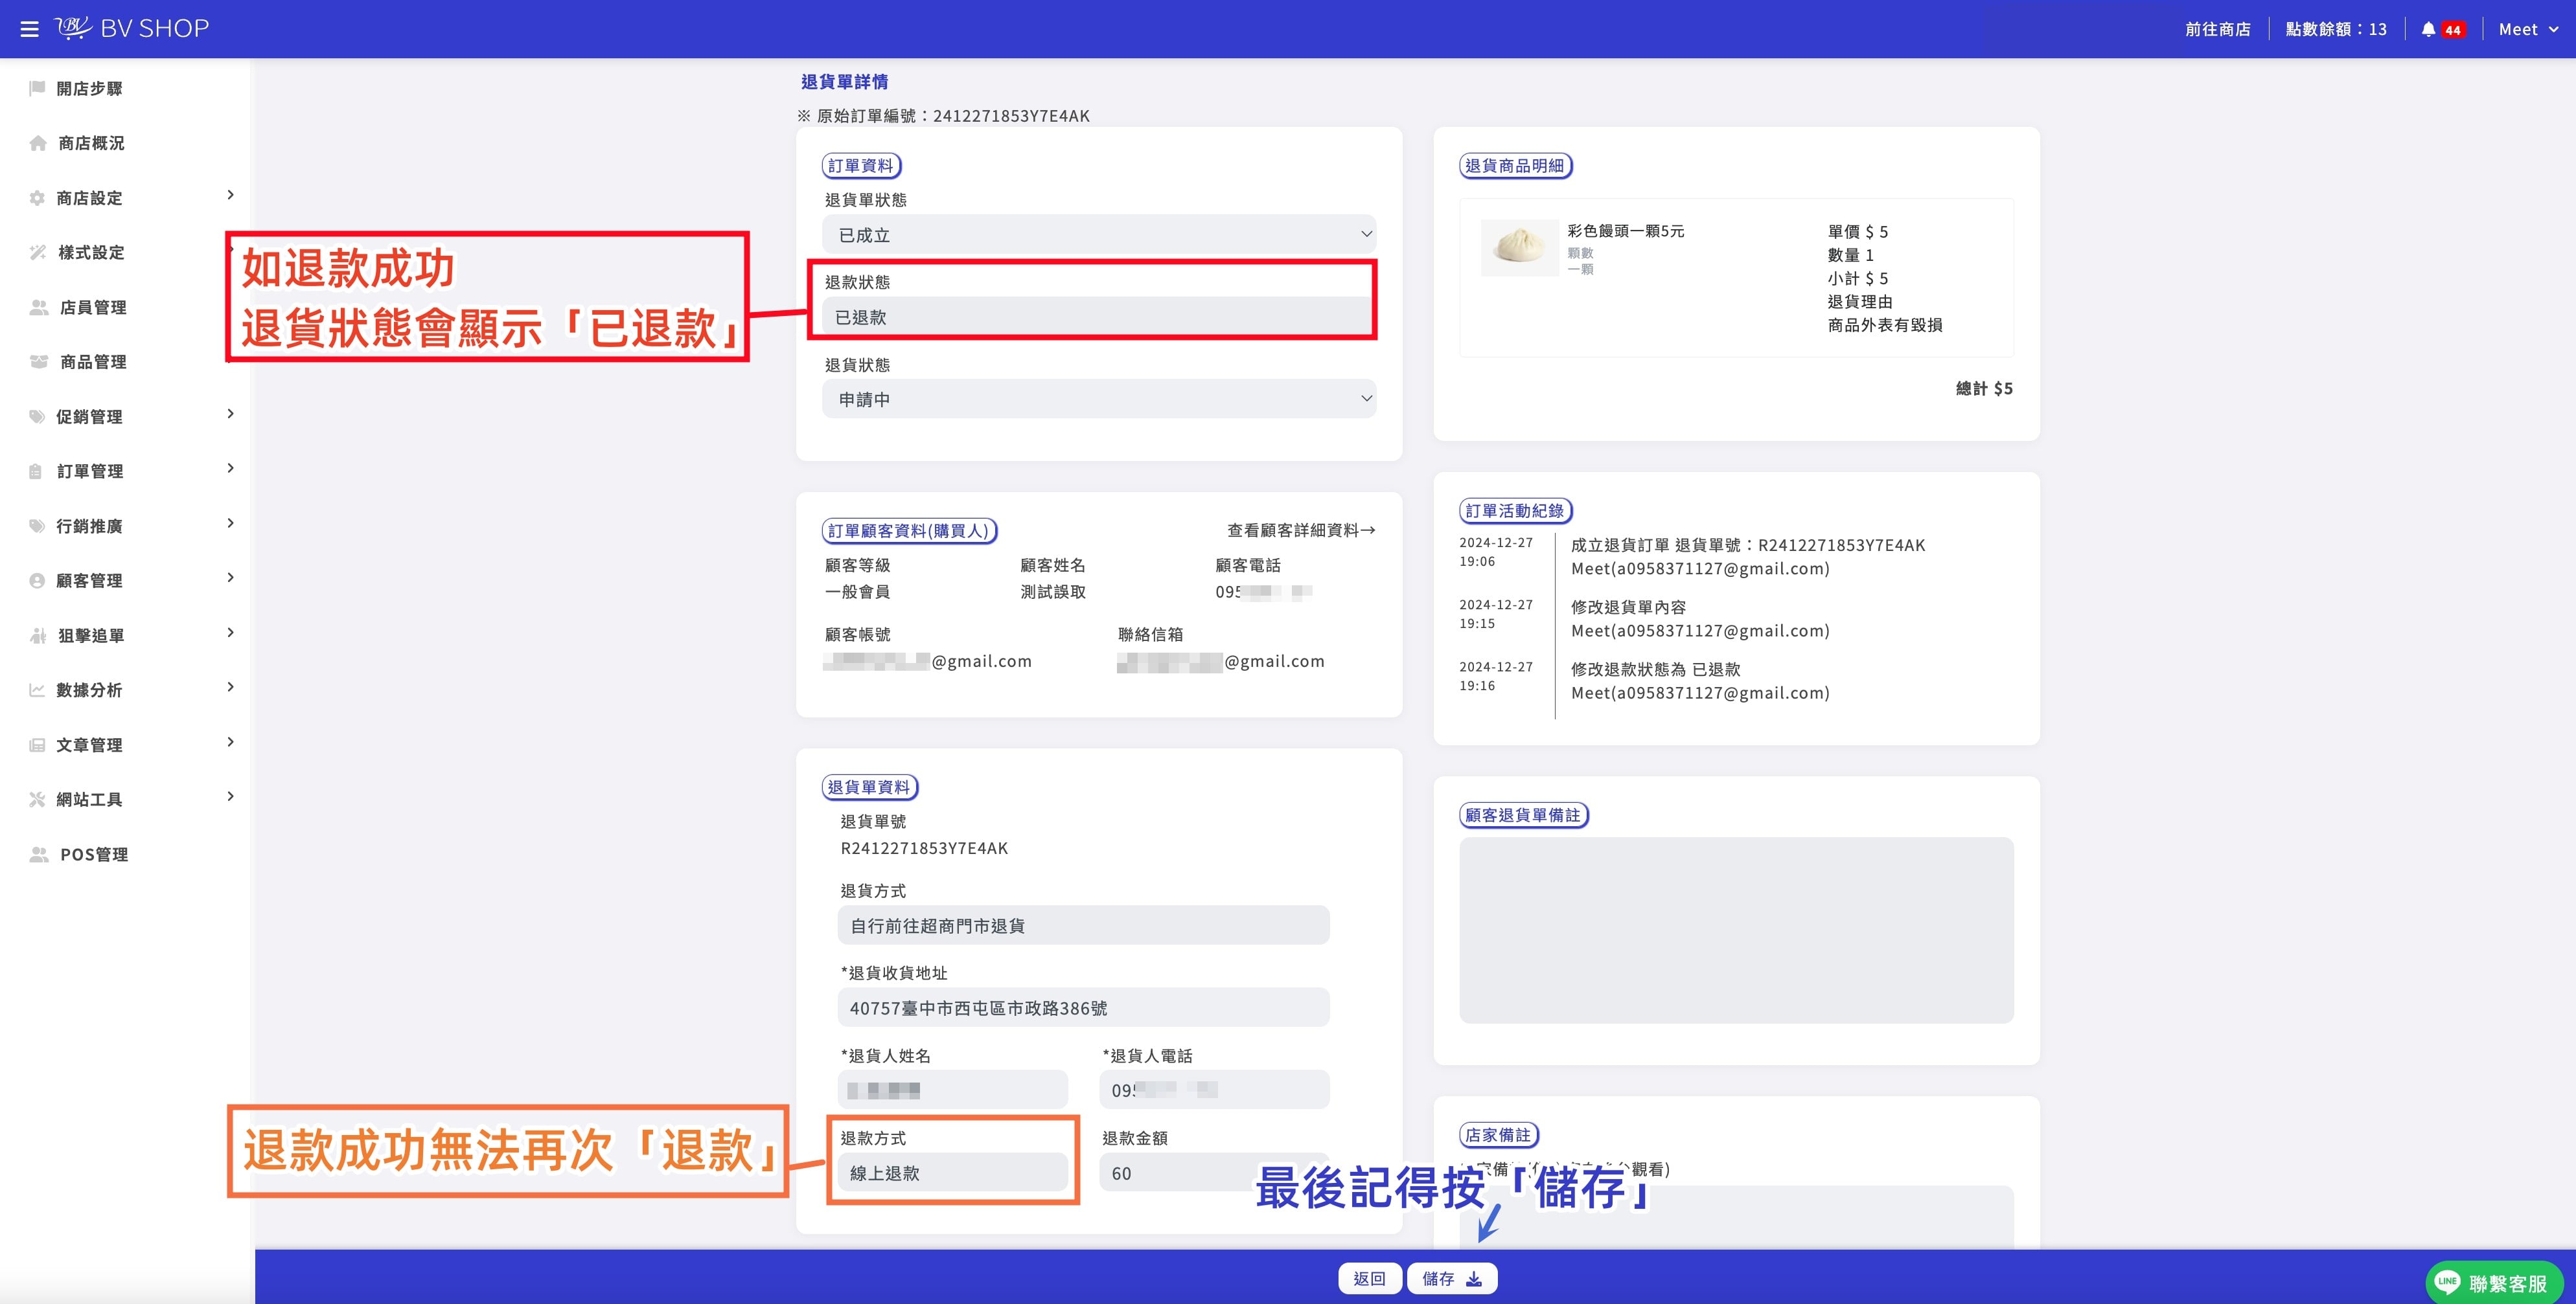Screen dimensions: 2576x1304
Task: Click the LINE icon in 聯繫客服
Action: [x=2447, y=1282]
